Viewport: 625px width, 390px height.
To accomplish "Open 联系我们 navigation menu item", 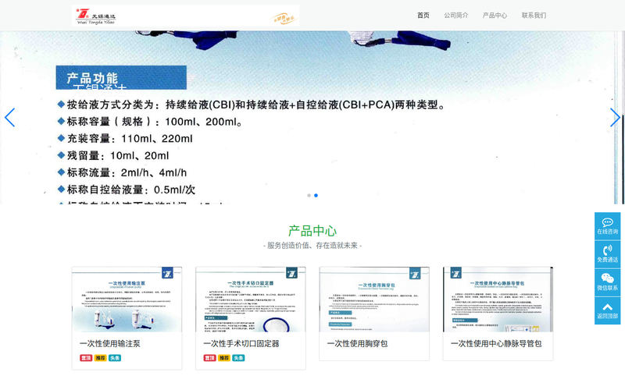I will coord(534,16).
